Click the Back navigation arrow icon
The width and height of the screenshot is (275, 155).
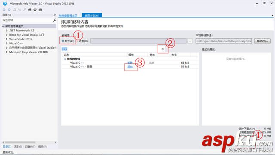pyautogui.click(x=4, y=9)
